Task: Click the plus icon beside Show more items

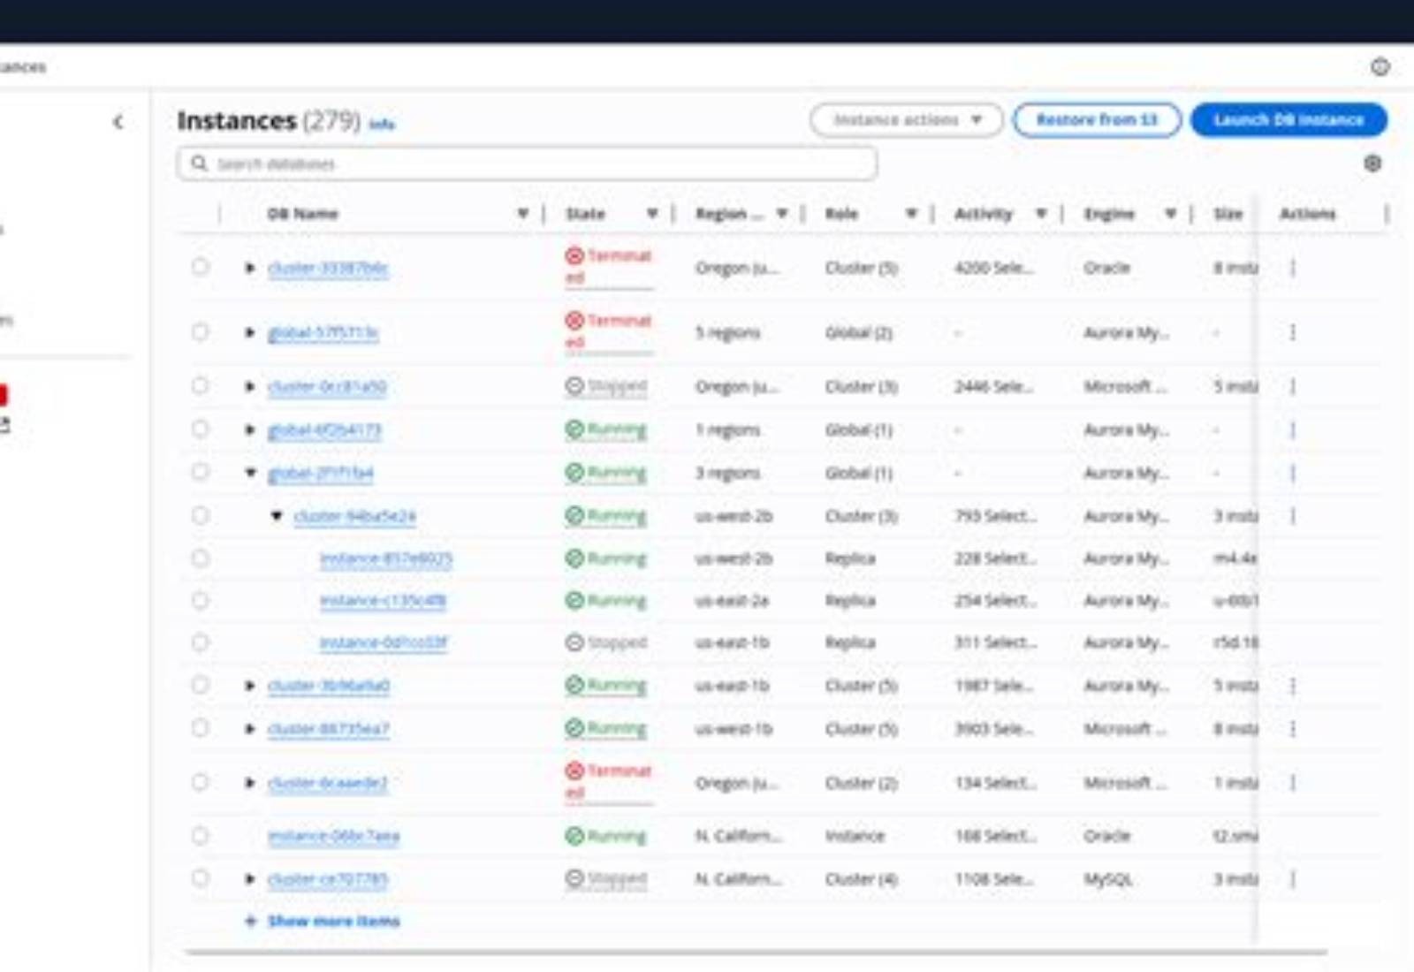Action: coord(250,921)
